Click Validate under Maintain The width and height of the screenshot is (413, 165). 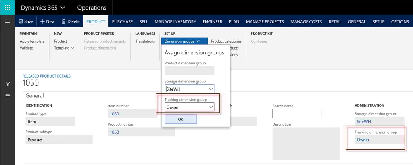[26, 48]
